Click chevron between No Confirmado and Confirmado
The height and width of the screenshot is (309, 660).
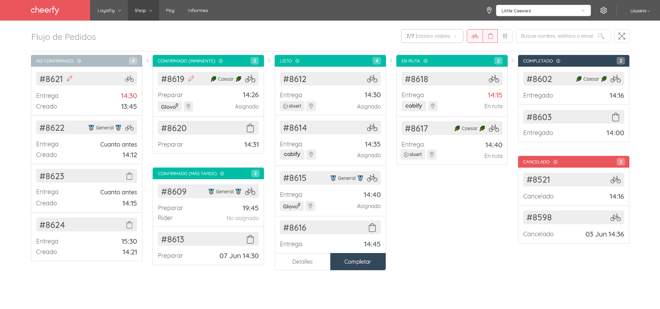coord(147,61)
